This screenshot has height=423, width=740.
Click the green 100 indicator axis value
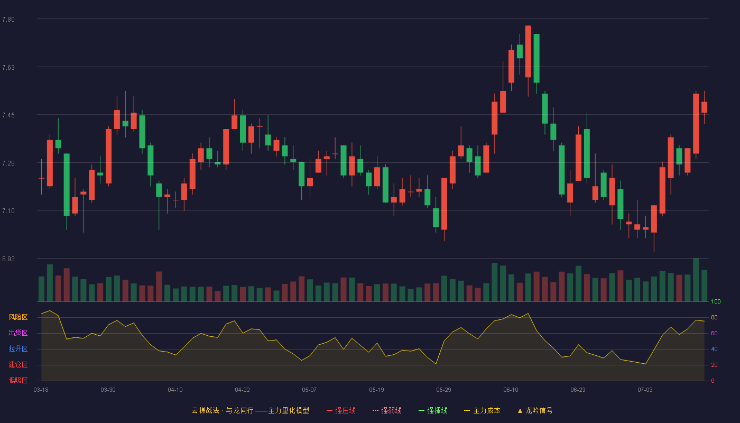716,302
